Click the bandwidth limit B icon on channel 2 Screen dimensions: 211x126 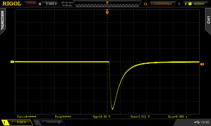click(59, 122)
